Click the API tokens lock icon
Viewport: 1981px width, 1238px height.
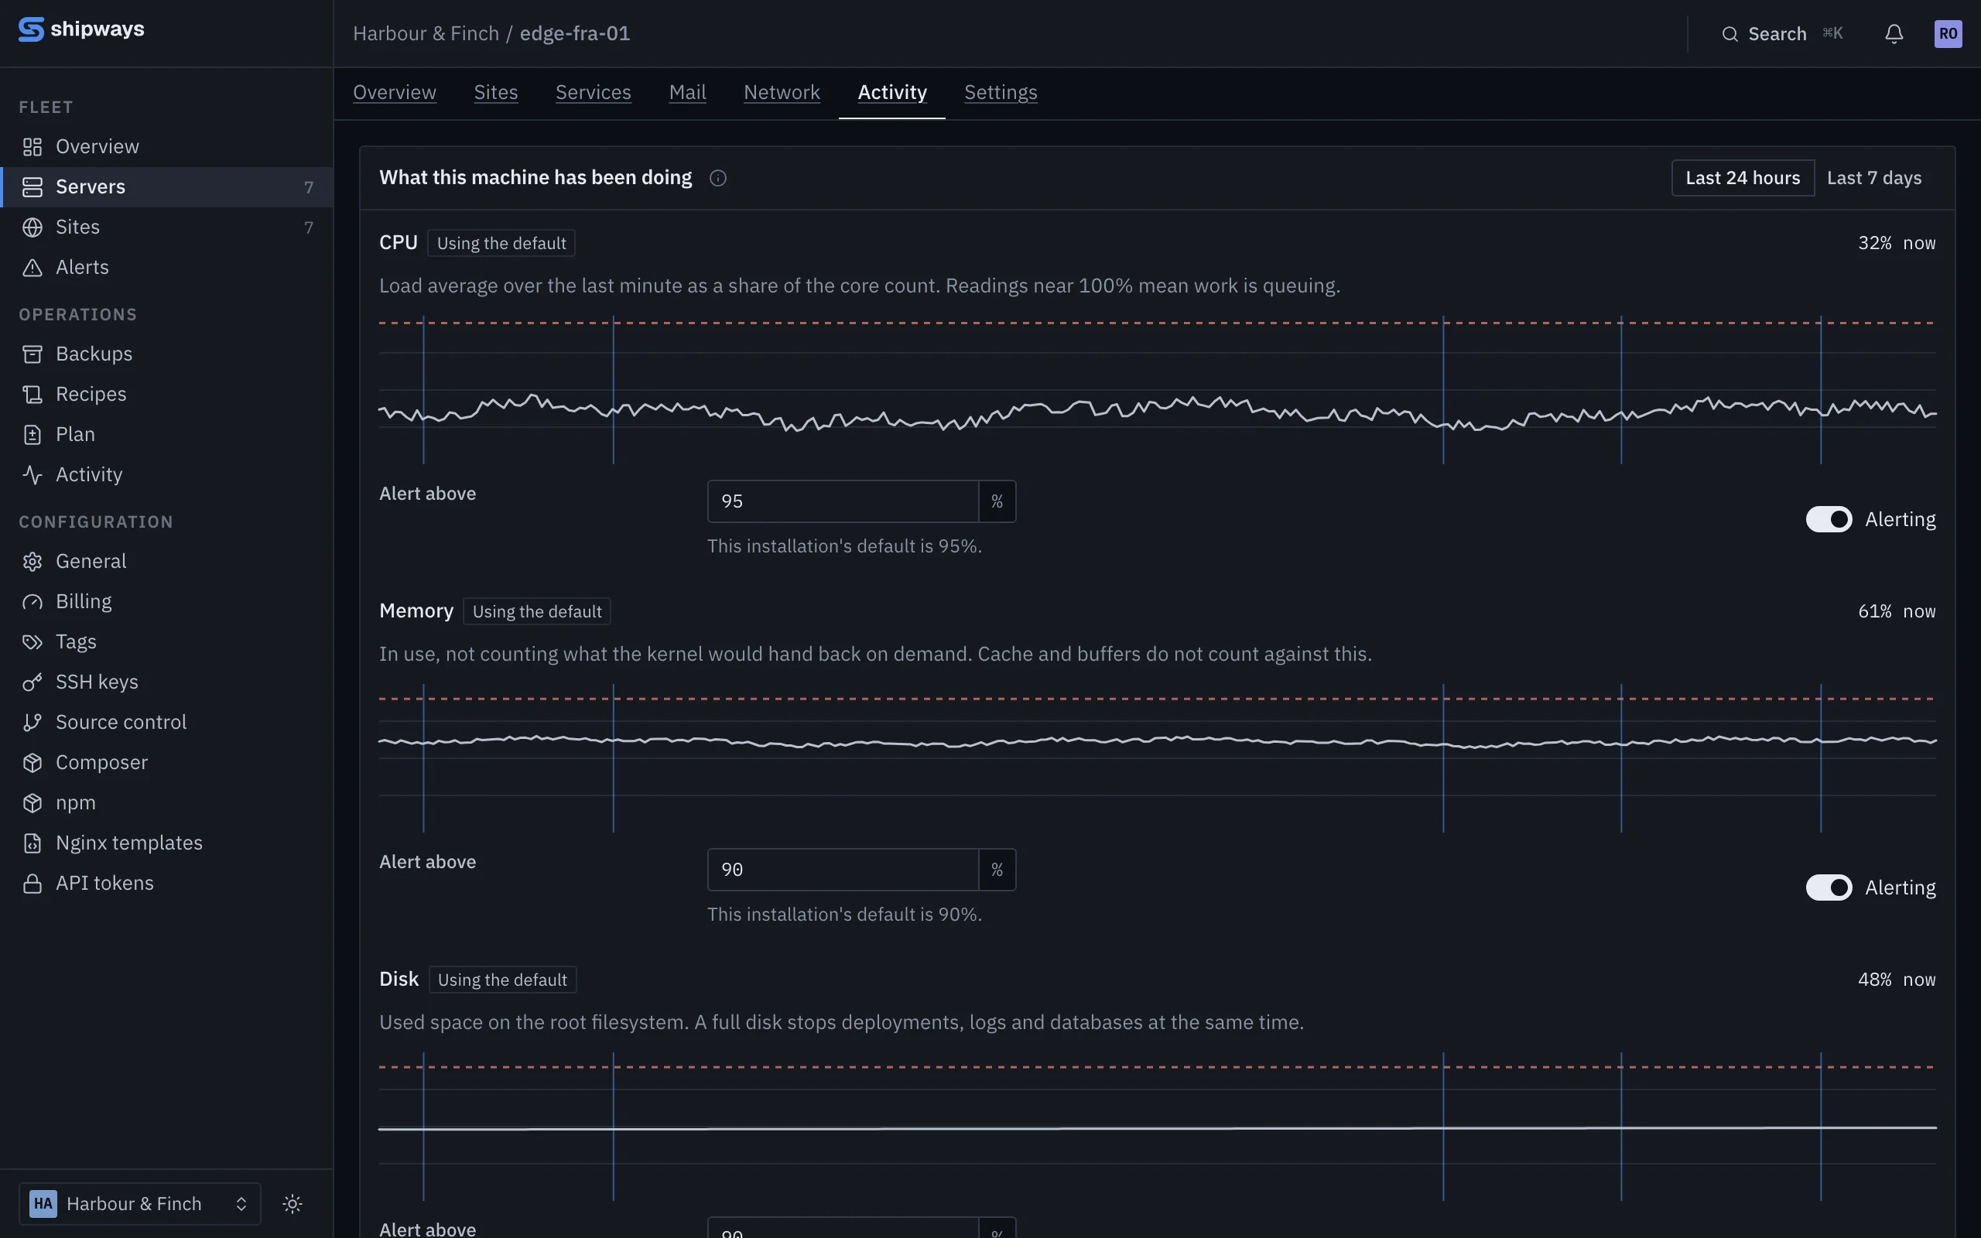(x=33, y=883)
